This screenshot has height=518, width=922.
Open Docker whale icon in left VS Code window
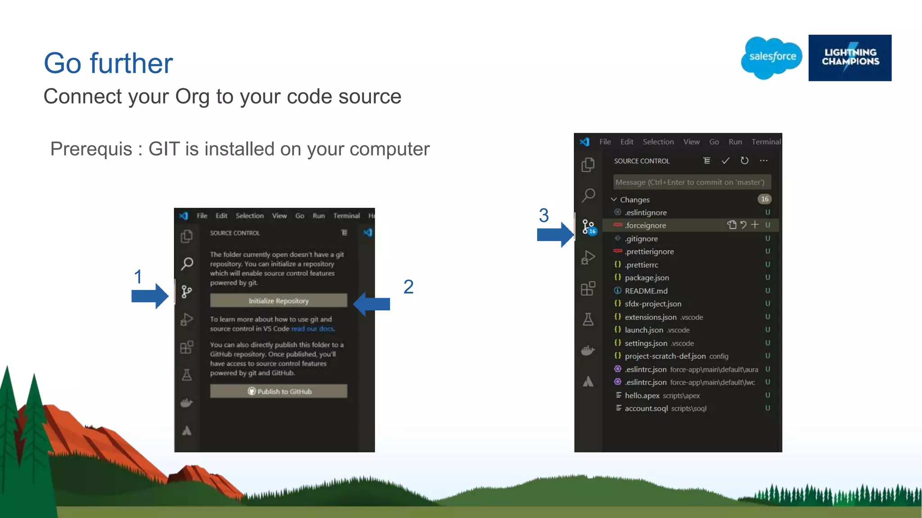(187, 402)
